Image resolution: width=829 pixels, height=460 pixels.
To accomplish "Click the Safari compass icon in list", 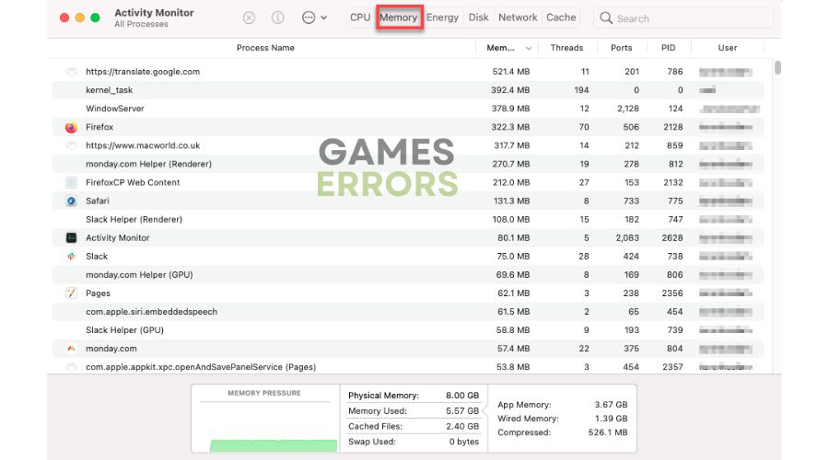I will click(x=71, y=201).
